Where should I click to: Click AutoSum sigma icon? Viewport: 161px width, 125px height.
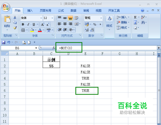(135, 17)
